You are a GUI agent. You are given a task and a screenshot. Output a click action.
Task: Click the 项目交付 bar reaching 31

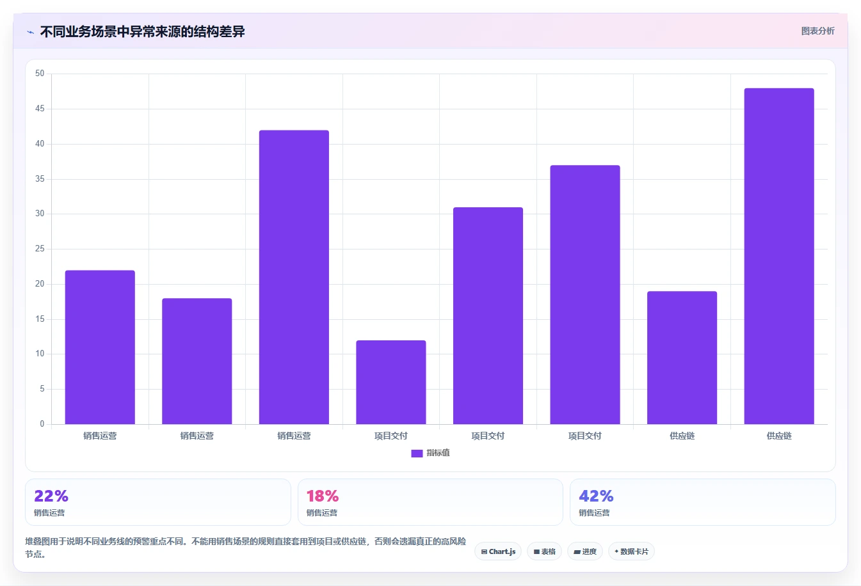488,316
